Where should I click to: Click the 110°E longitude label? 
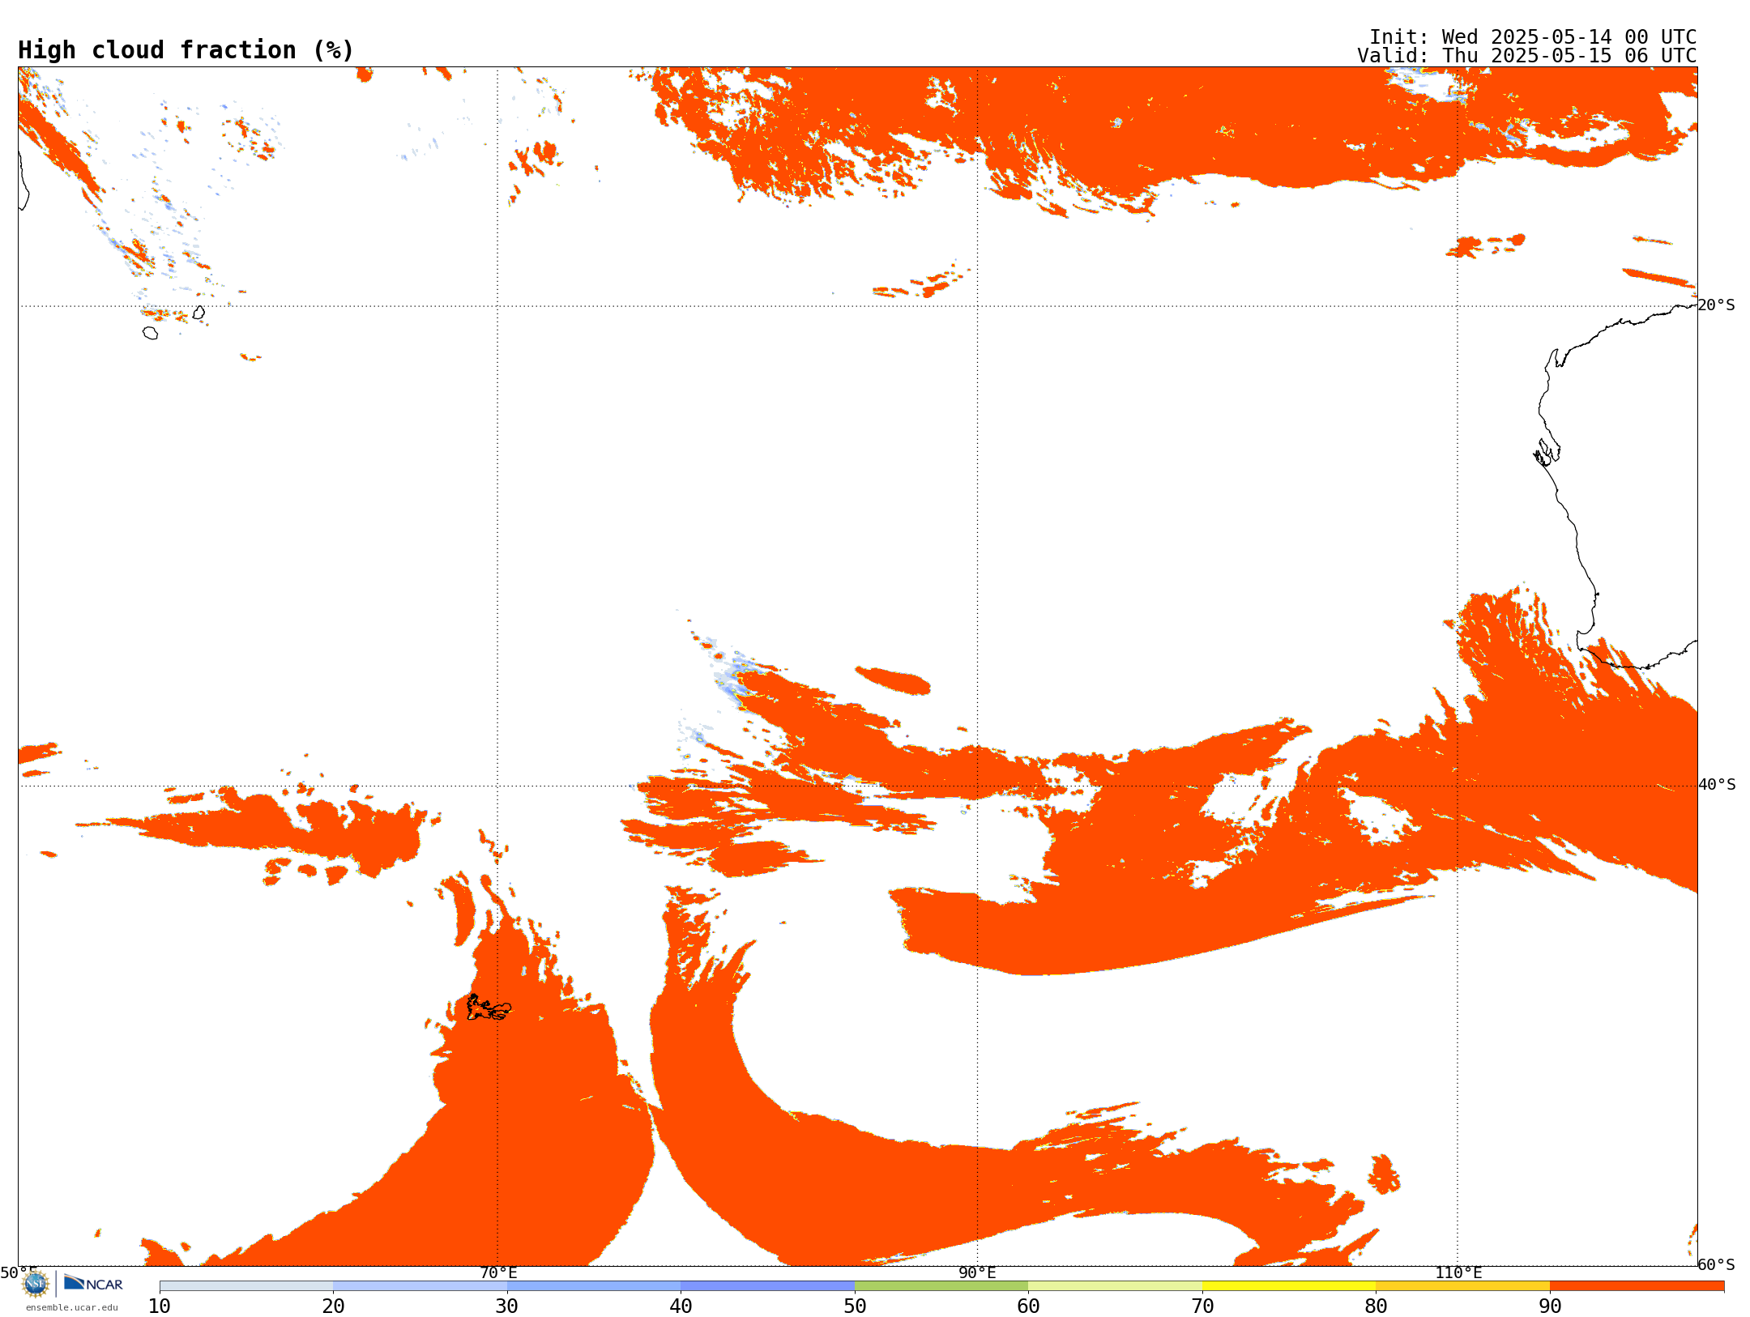click(x=1458, y=1273)
